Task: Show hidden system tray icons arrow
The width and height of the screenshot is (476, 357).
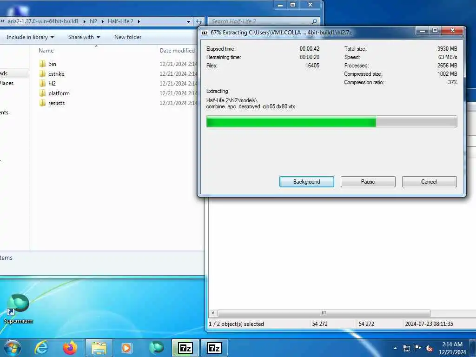Action: [x=395, y=348]
